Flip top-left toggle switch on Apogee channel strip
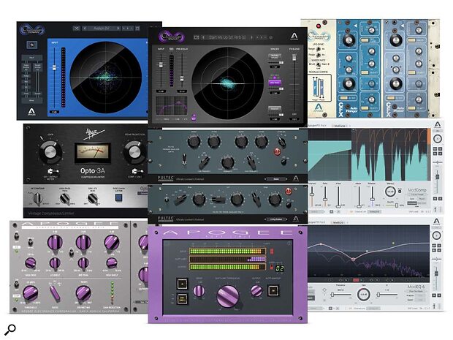The image size is (453, 340). pyautogui.click(x=16, y=238)
